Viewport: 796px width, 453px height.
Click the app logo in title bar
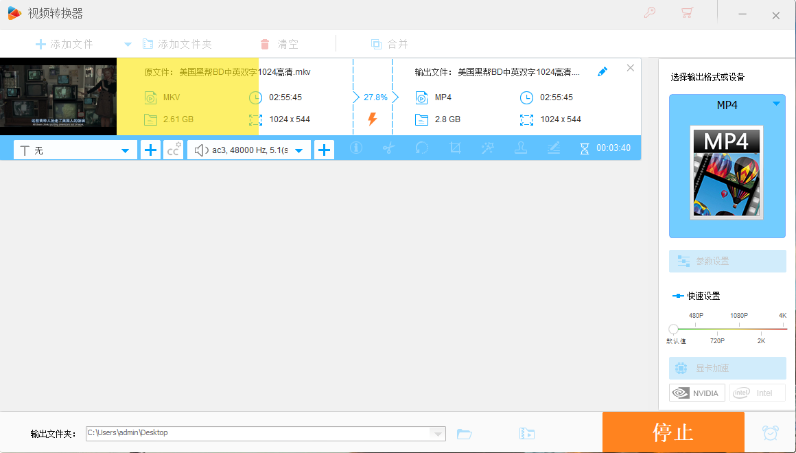[14, 13]
